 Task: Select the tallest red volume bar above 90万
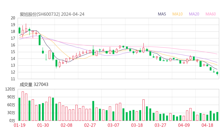23,106
